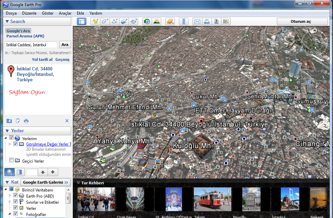This screenshot has height=218, width=333.
Task: Open the St. Anthony Of Padua thumbnail
Action: (174, 199)
